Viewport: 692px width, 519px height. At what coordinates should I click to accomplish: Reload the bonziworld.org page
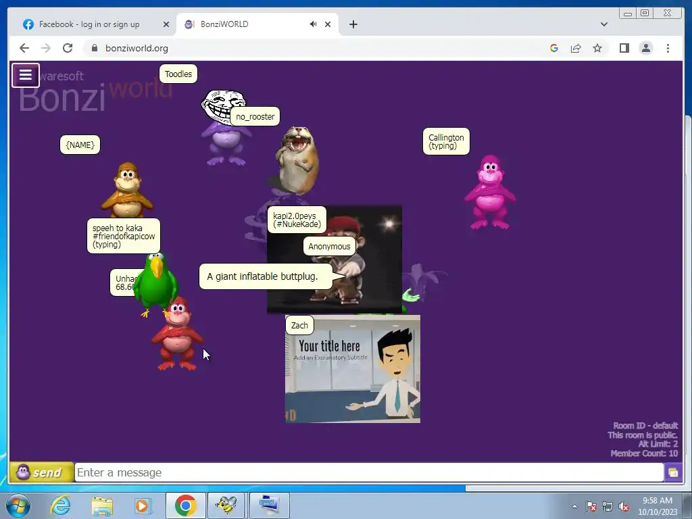tap(68, 48)
